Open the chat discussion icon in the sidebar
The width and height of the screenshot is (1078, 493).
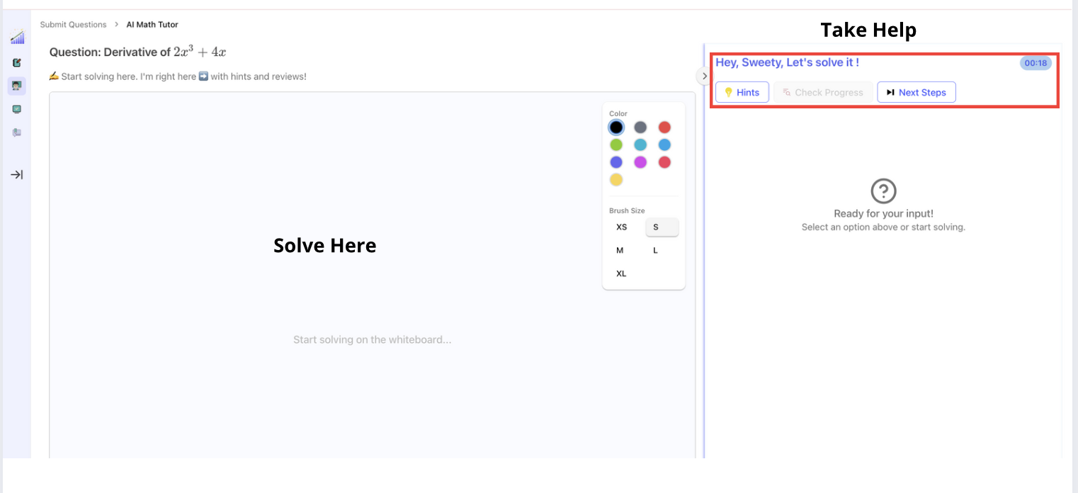pyautogui.click(x=16, y=132)
